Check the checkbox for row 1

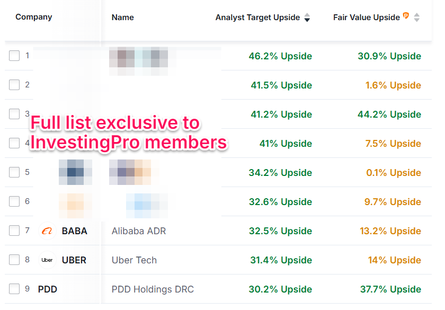14,55
